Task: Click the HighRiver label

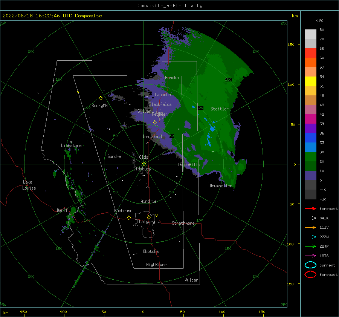Action: 156,265
